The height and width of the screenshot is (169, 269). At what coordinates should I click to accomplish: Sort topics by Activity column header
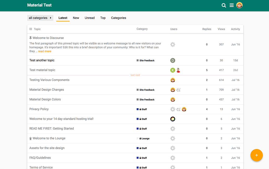coord(235,29)
